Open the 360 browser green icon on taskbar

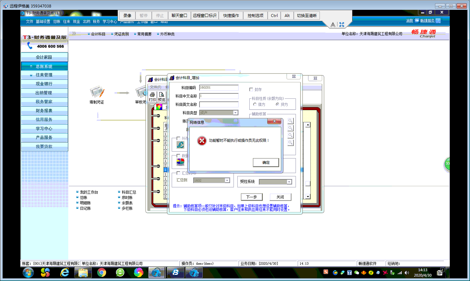120,272
